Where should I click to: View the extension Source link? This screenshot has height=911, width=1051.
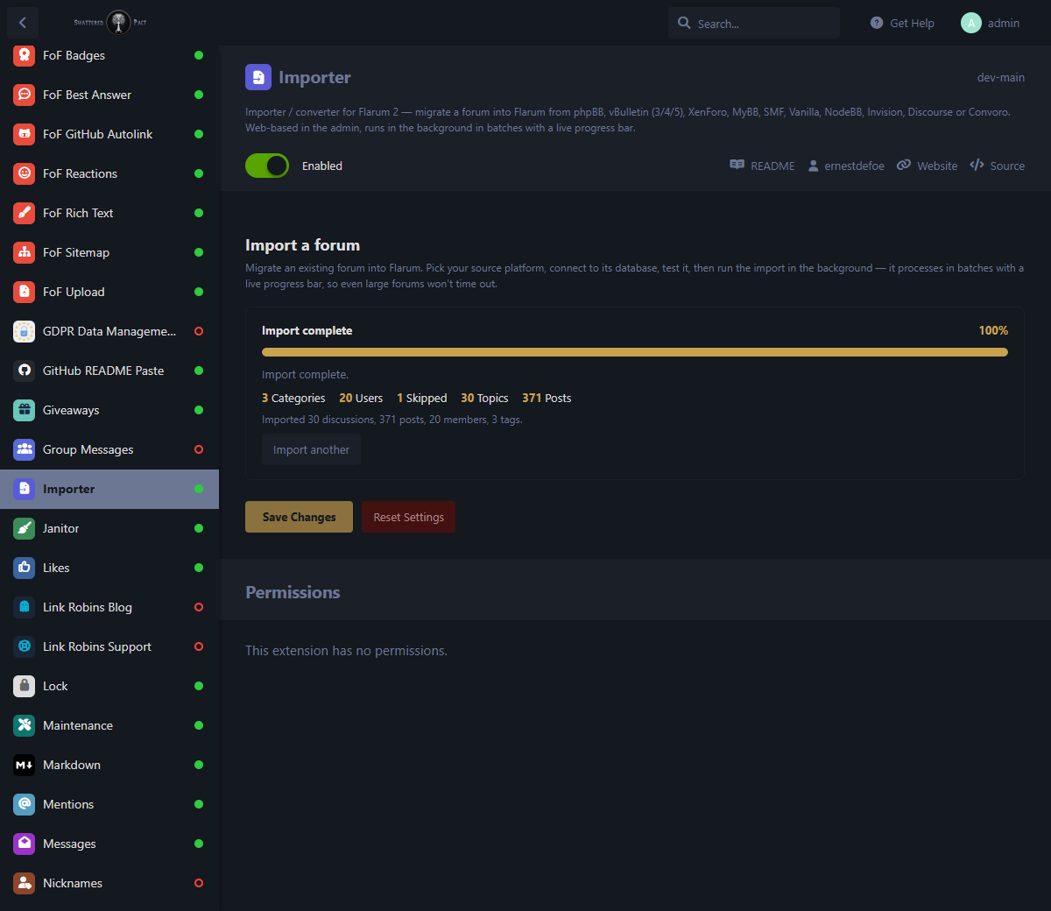point(997,166)
